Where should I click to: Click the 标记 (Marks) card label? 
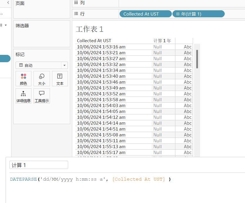pyautogui.click(x=20, y=55)
